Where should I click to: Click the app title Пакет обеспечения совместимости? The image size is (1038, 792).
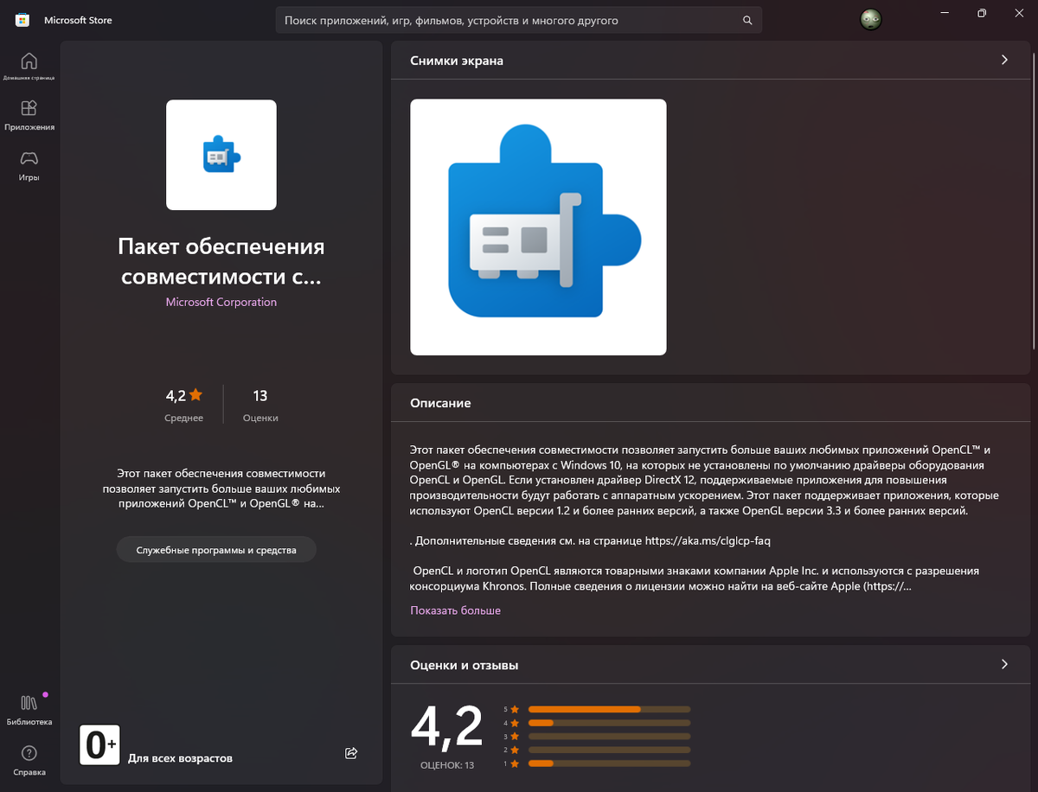click(x=221, y=262)
